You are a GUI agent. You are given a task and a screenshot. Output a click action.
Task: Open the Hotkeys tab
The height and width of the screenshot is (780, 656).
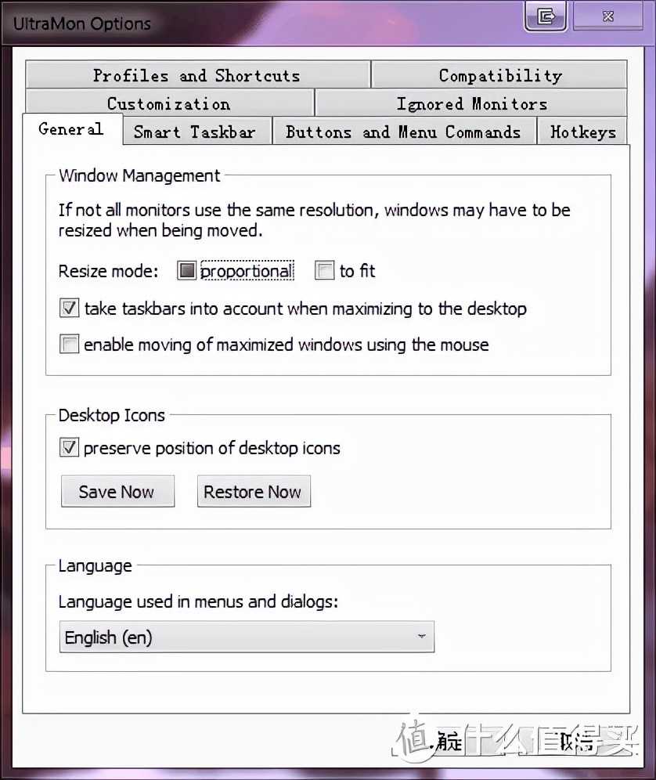582,132
